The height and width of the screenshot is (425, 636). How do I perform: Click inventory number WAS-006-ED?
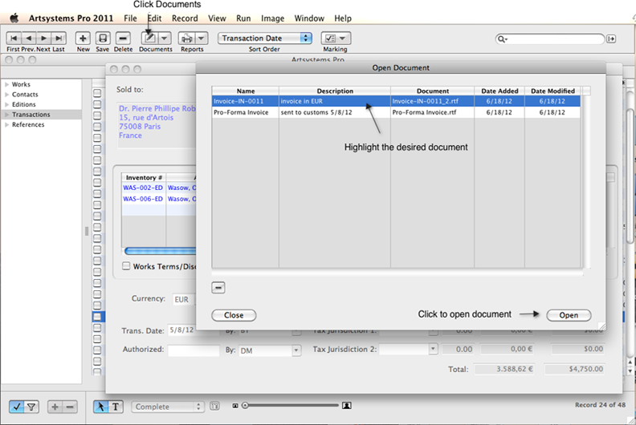(x=143, y=199)
